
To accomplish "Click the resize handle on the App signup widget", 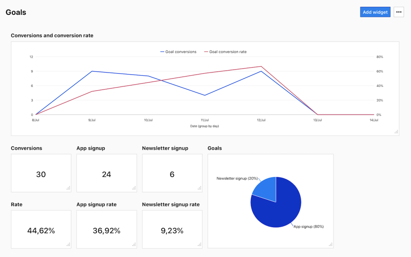I will pyautogui.click(x=134, y=188).
